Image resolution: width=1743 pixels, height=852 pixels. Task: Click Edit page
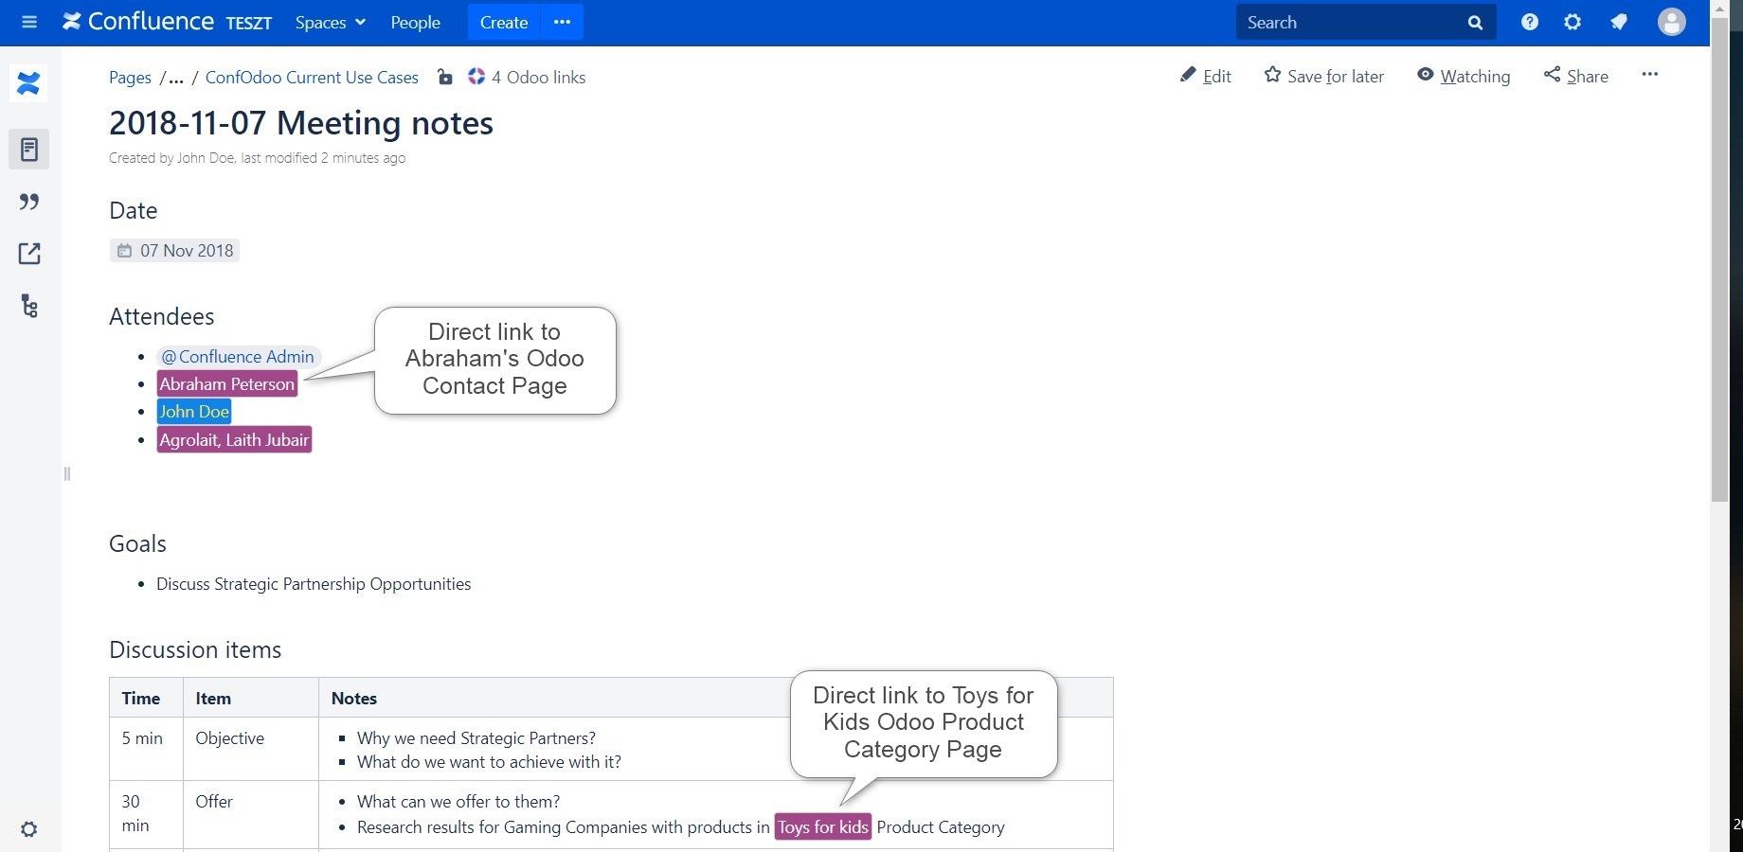(1206, 76)
